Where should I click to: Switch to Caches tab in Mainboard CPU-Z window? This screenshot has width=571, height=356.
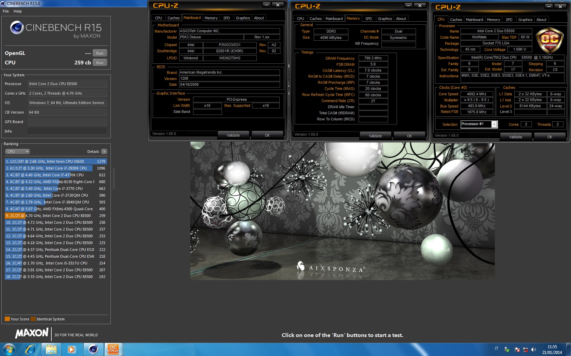[173, 18]
